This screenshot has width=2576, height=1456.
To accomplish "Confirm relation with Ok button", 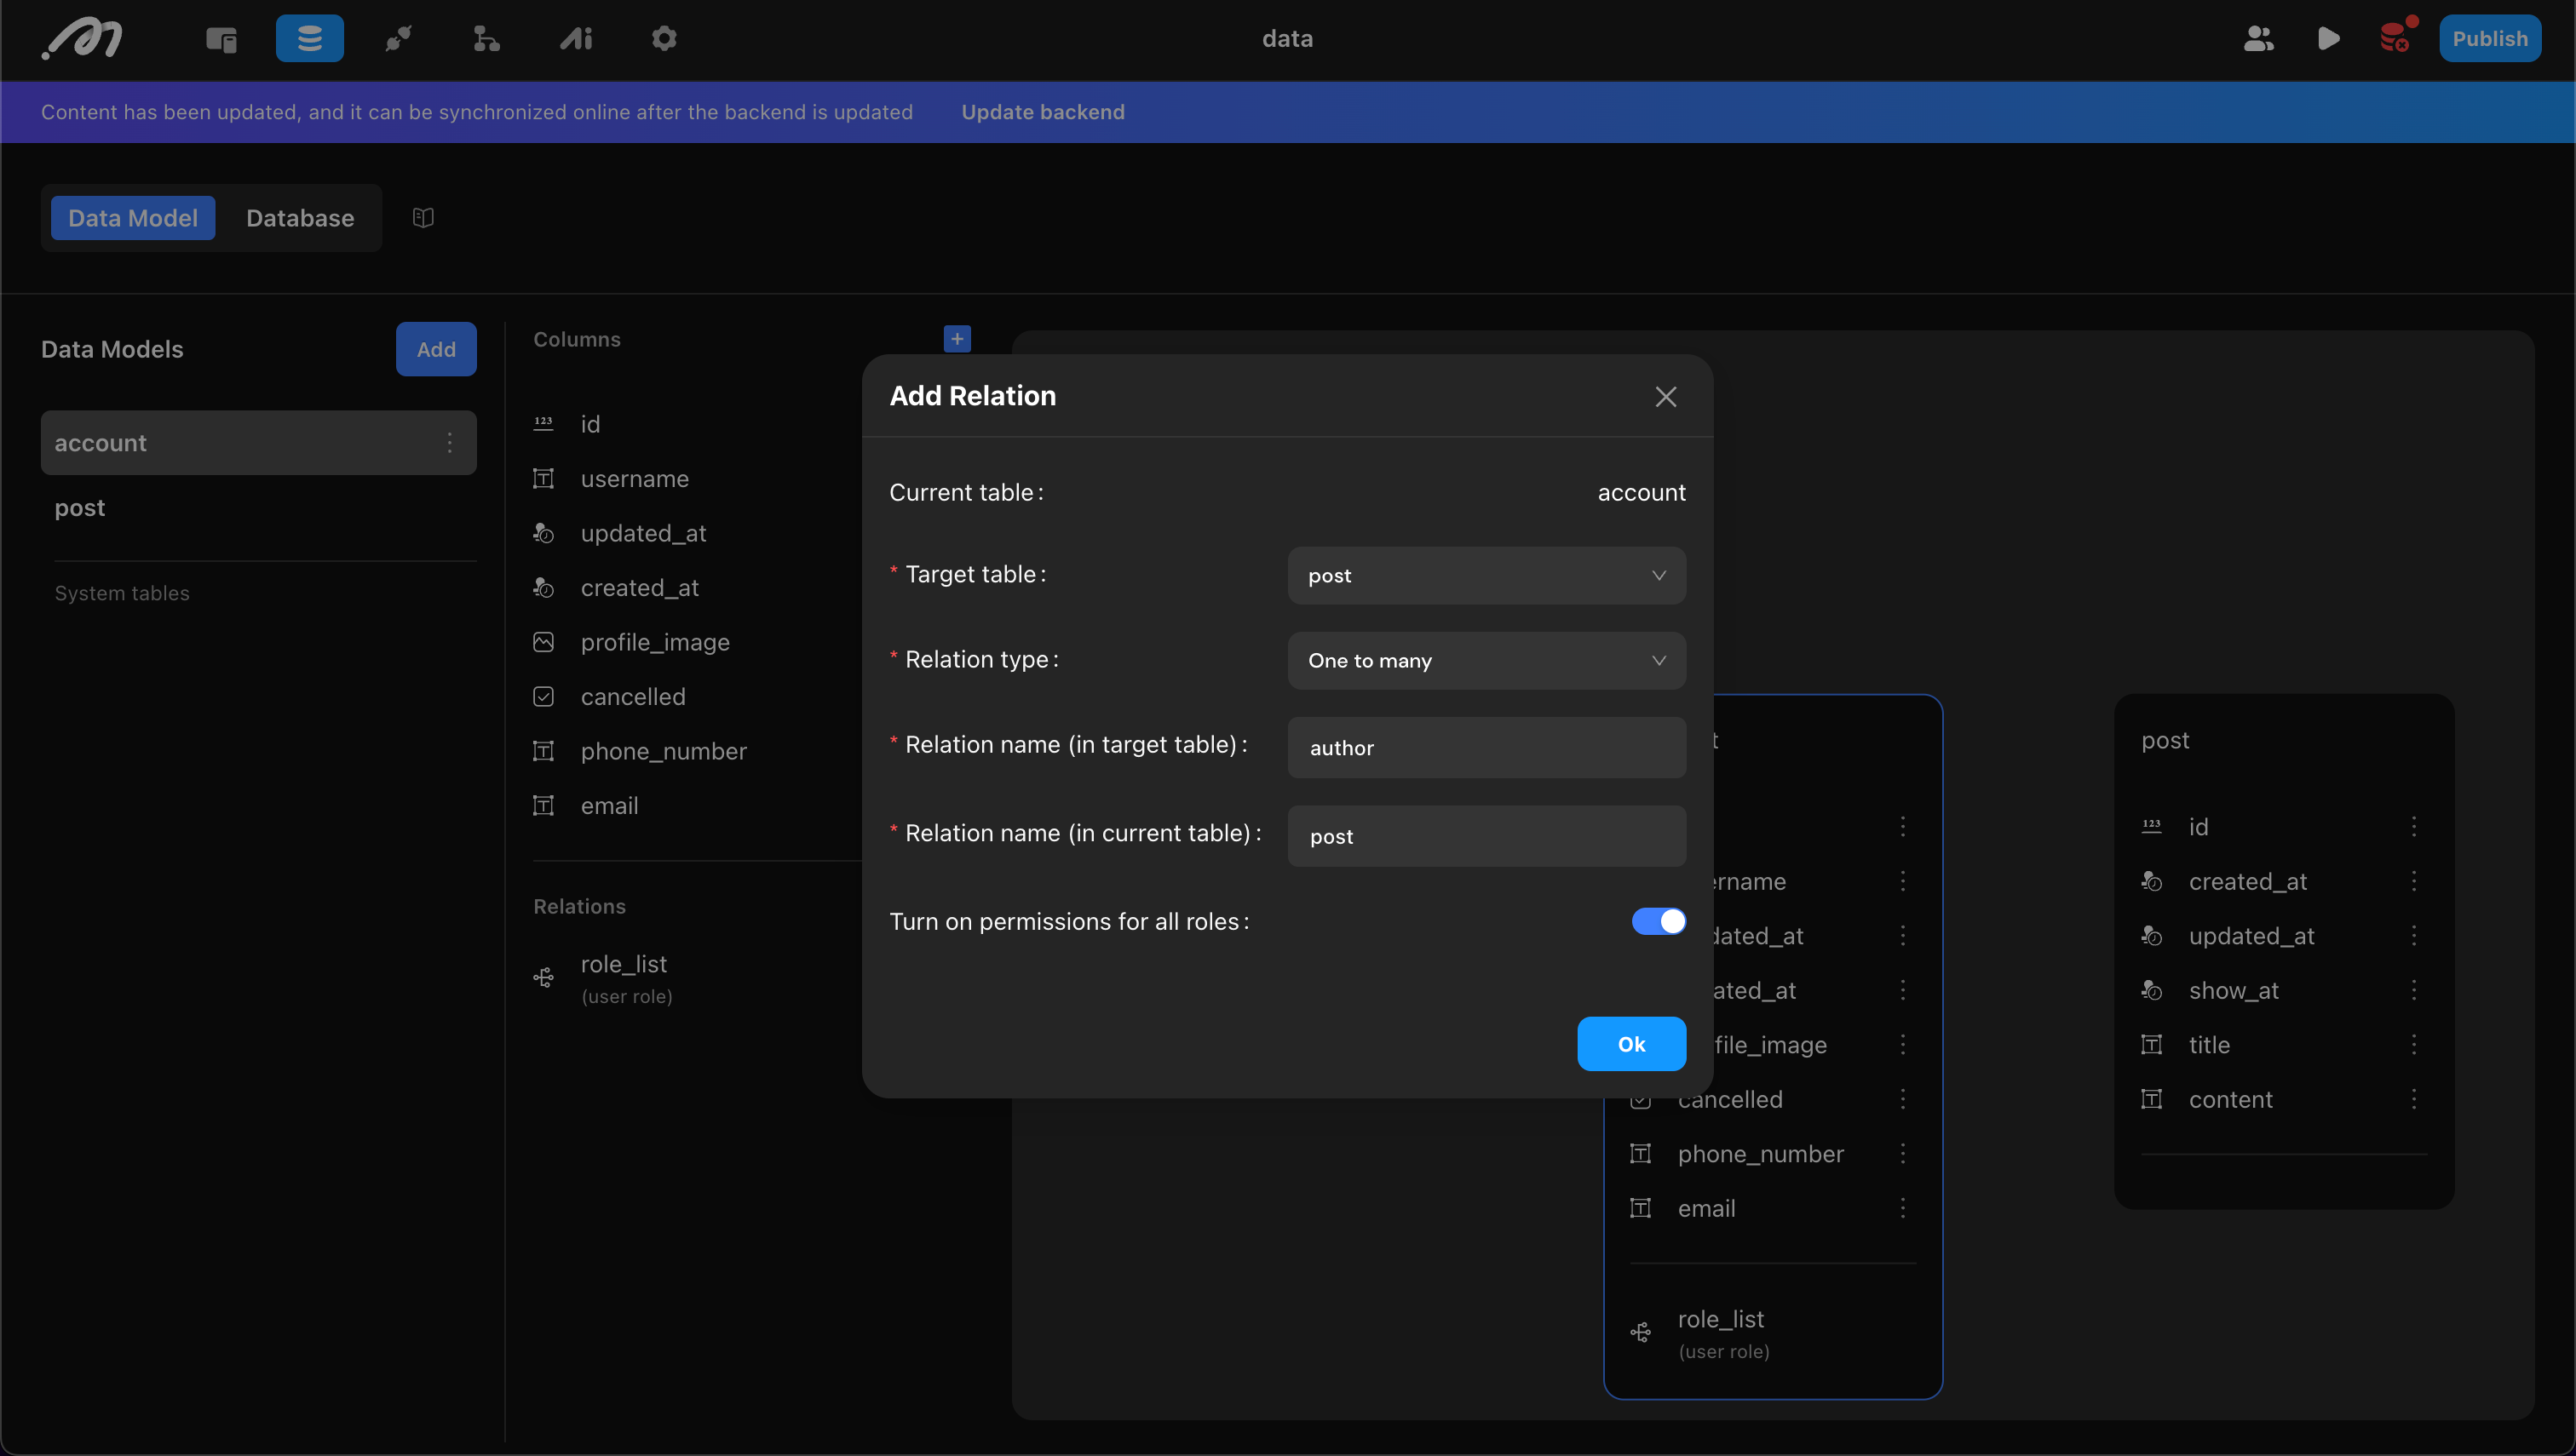I will coord(1631,1044).
